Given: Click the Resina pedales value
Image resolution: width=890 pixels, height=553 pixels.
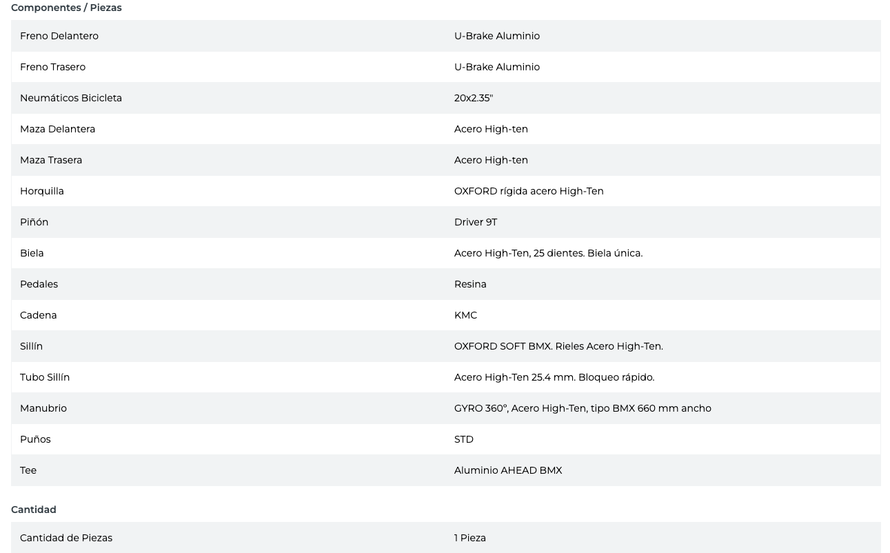Looking at the screenshot, I should pyautogui.click(x=470, y=284).
